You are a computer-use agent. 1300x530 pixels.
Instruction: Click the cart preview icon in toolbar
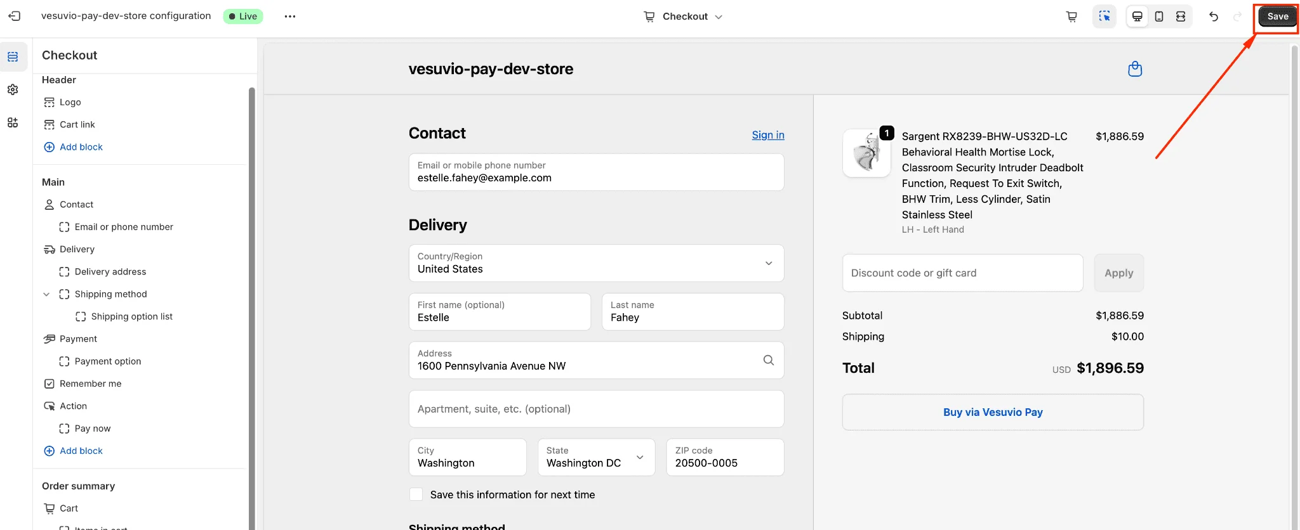point(1071,16)
